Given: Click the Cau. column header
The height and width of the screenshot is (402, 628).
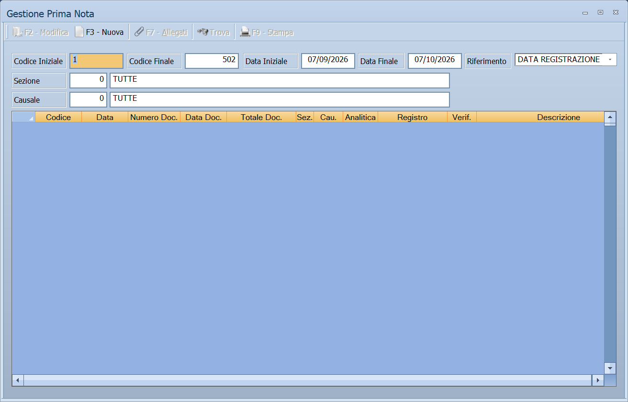Looking at the screenshot, I should click(328, 117).
